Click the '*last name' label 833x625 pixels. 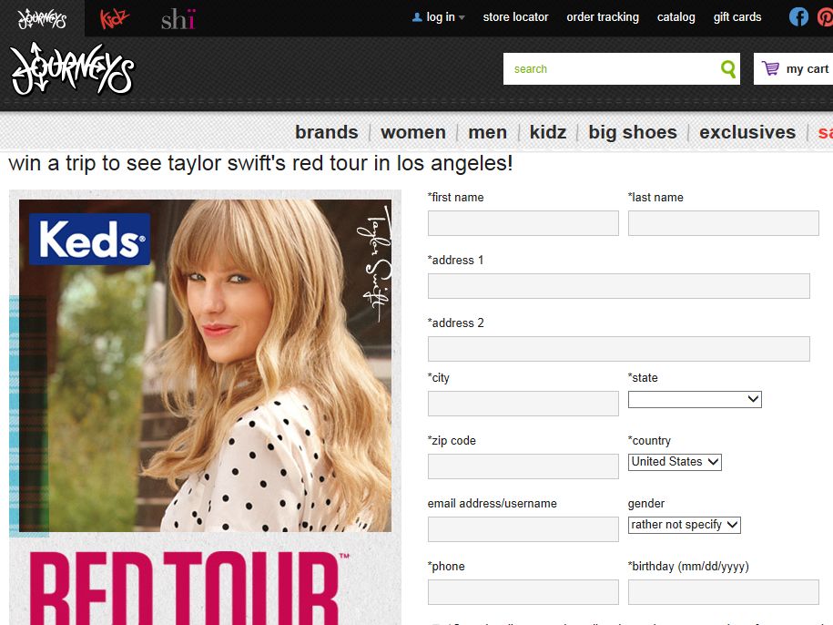655,197
